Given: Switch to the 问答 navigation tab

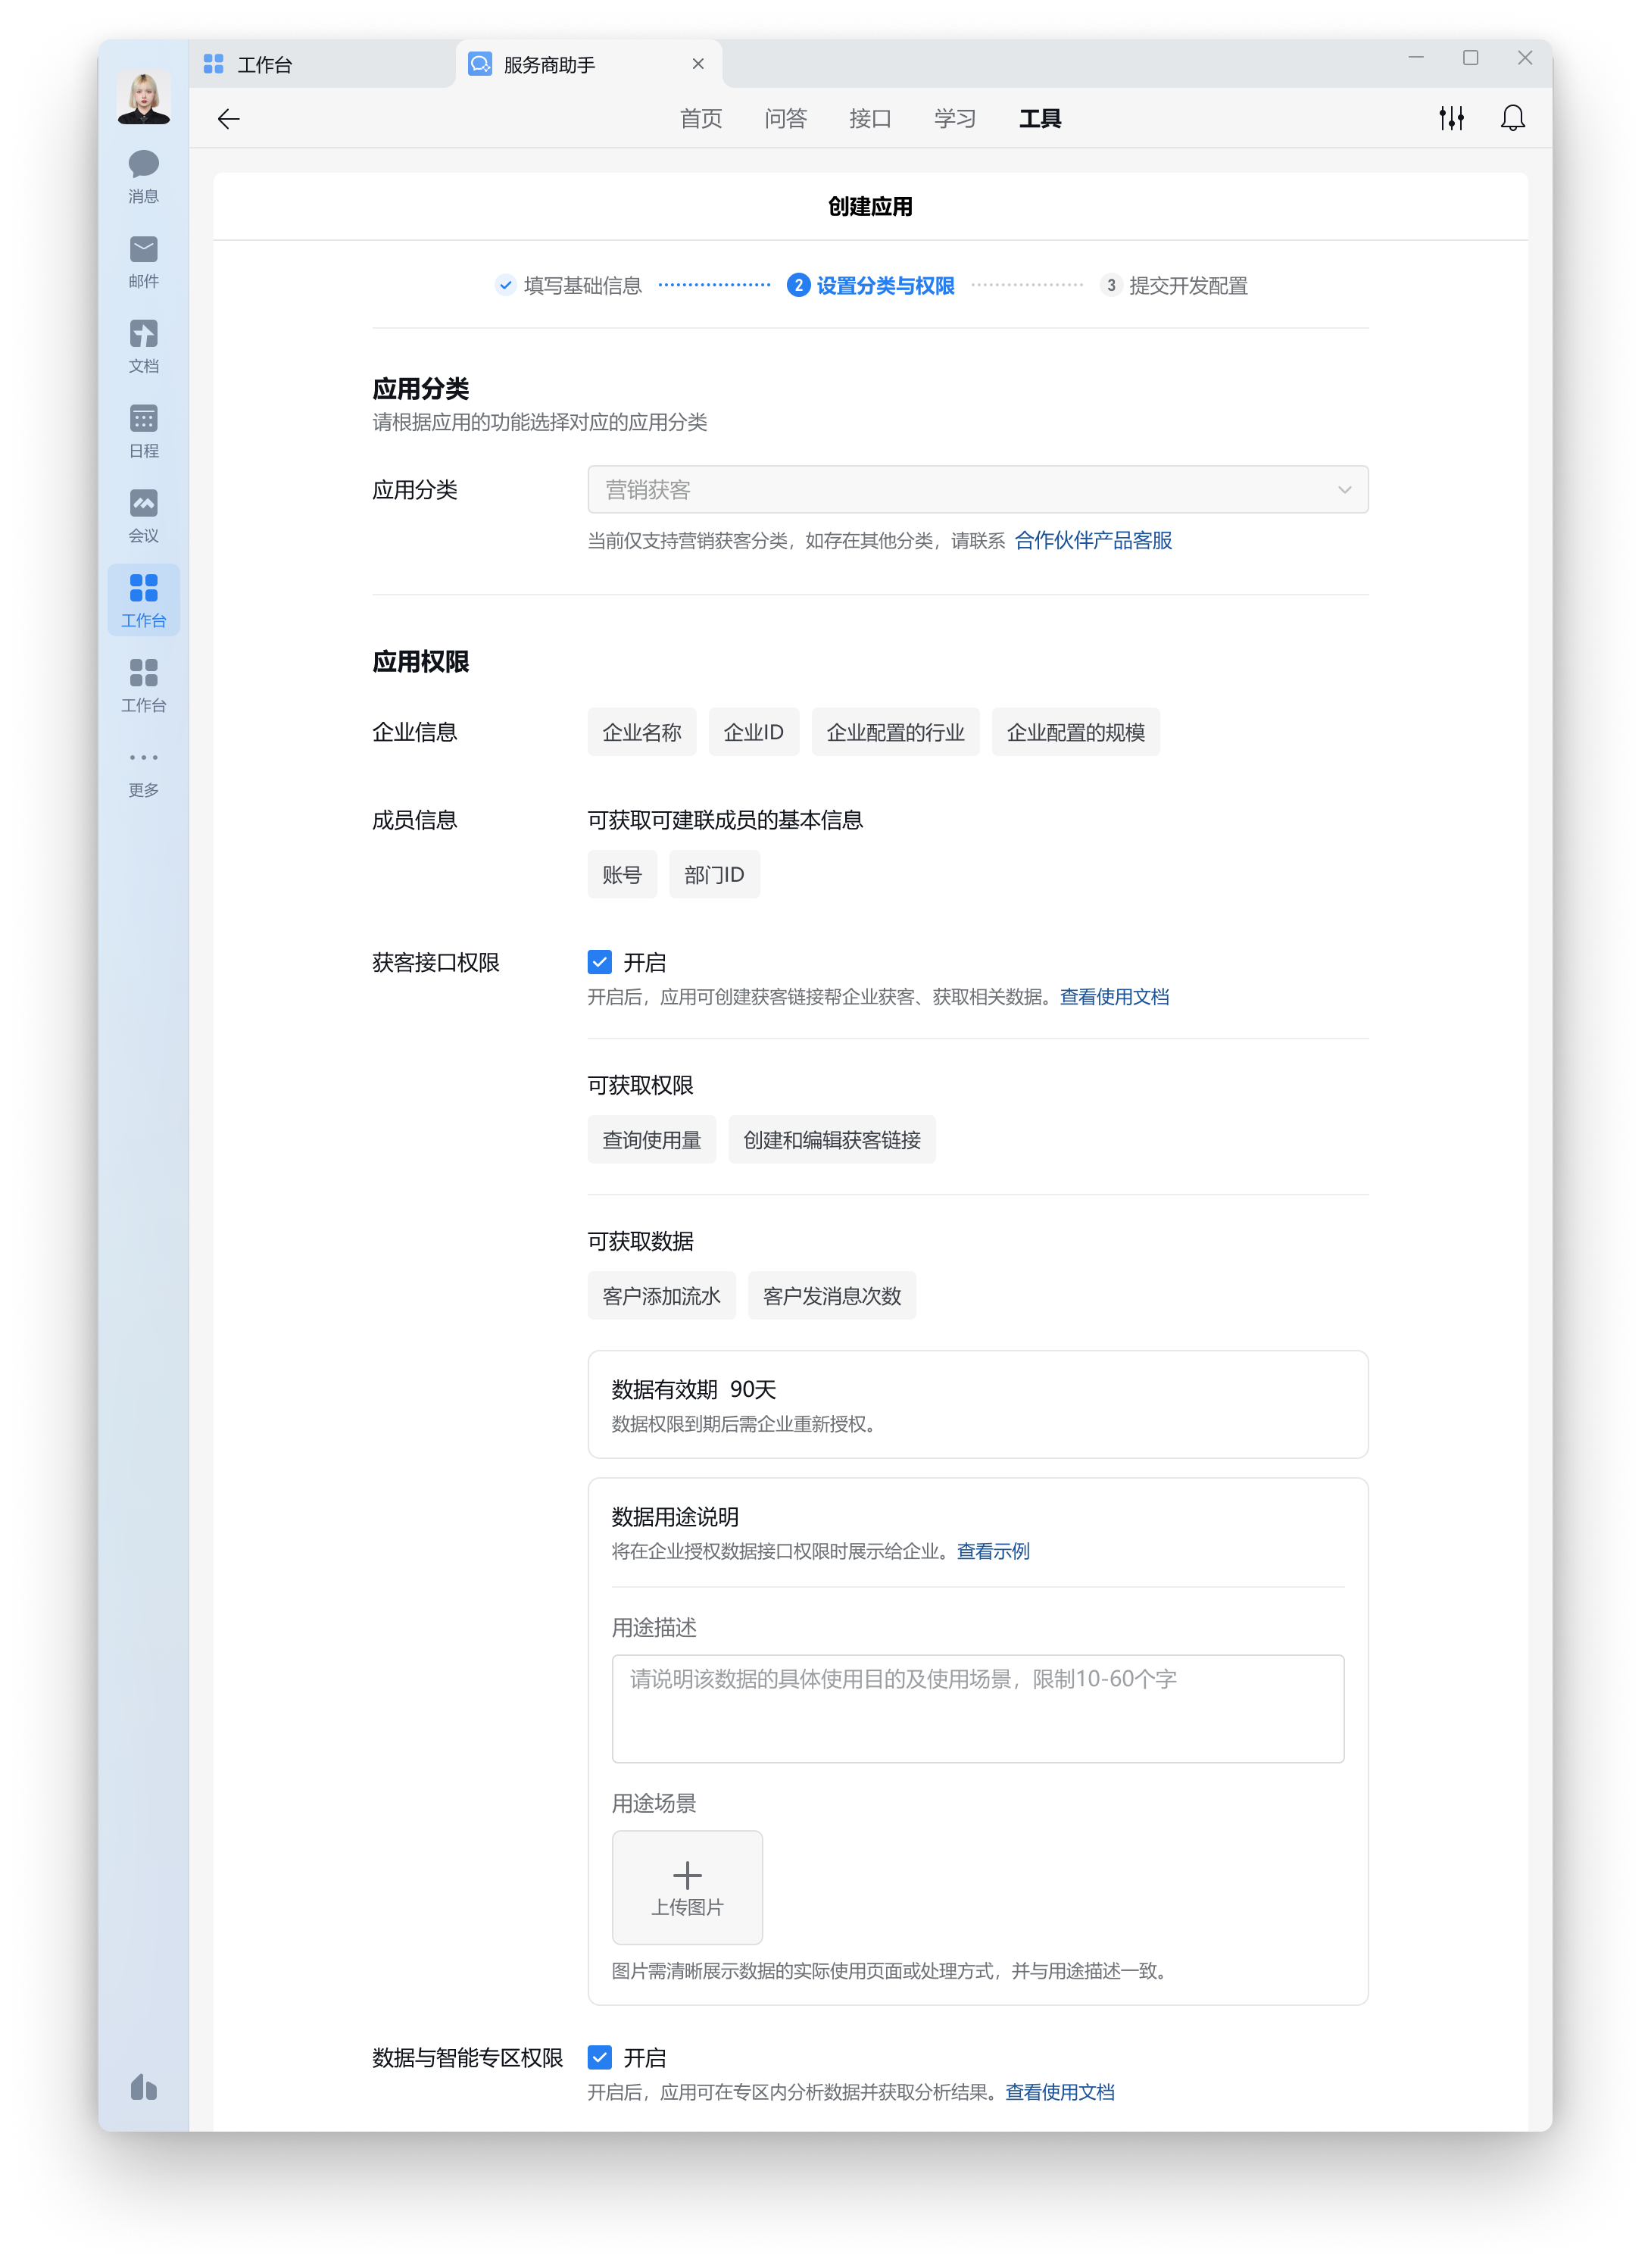Looking at the screenshot, I should (x=785, y=120).
